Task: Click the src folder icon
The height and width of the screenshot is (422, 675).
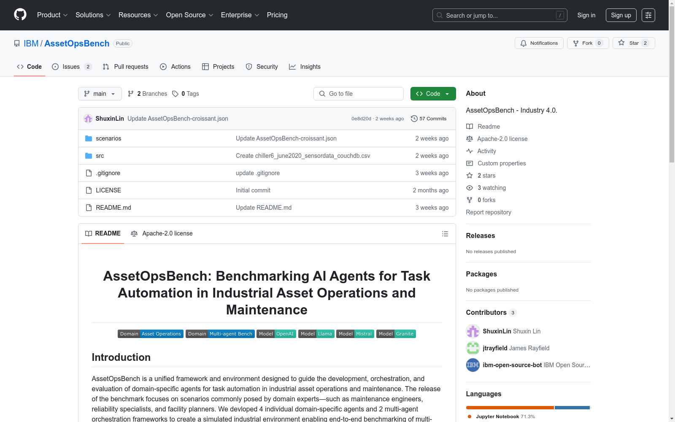Action: pos(89,156)
